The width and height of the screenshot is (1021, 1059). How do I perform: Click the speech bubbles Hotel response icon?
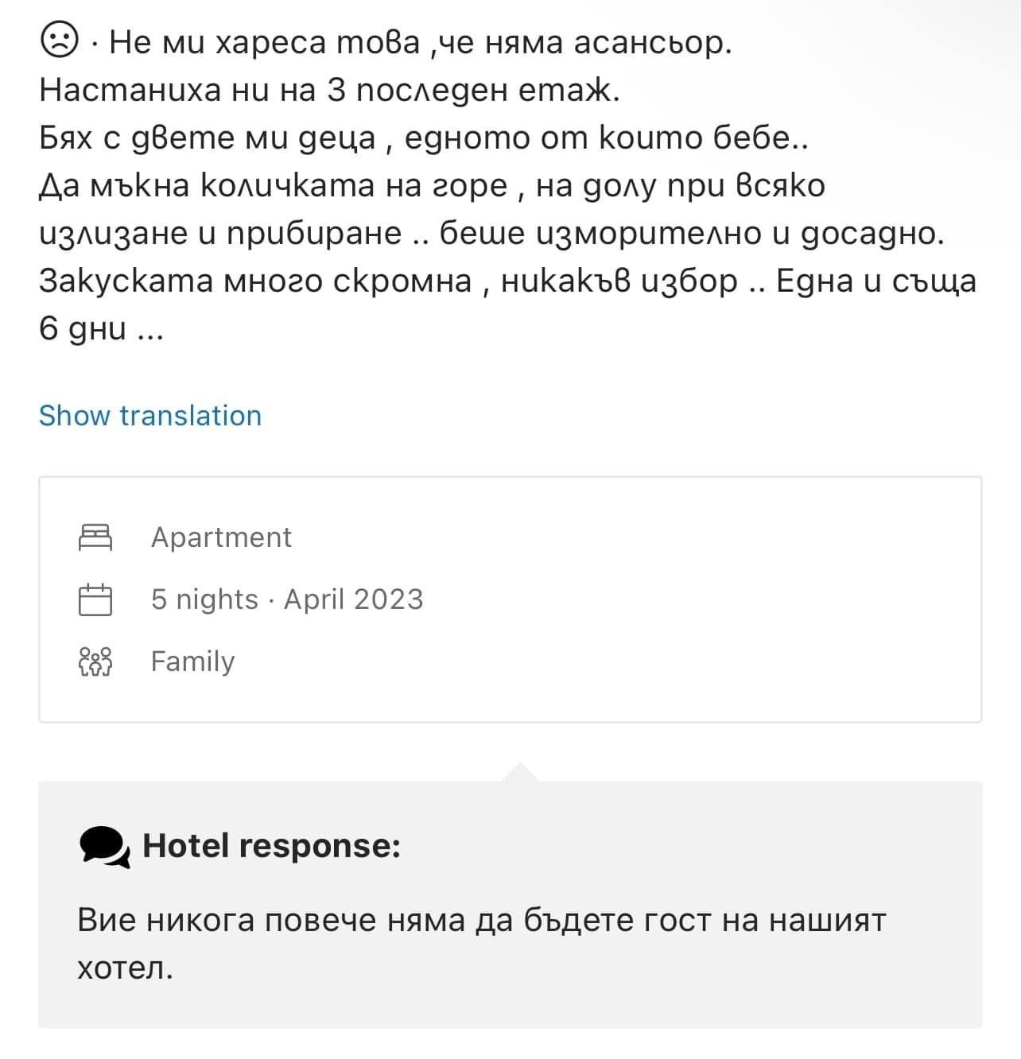point(104,846)
